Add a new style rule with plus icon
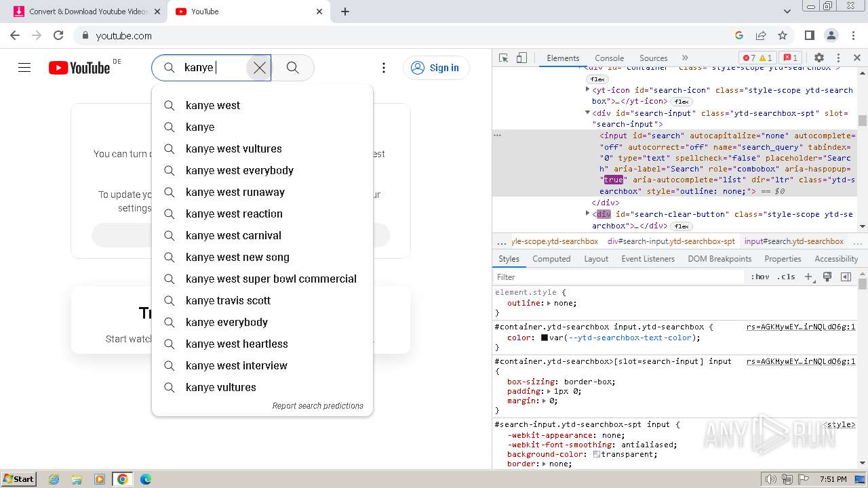The width and height of the screenshot is (868, 488). 808,277
